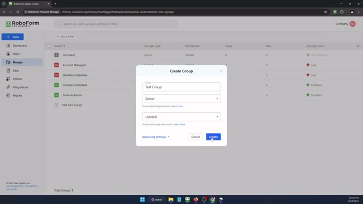Open Windows taskbar Search
This screenshot has width=363, height=204.
click(x=157, y=199)
